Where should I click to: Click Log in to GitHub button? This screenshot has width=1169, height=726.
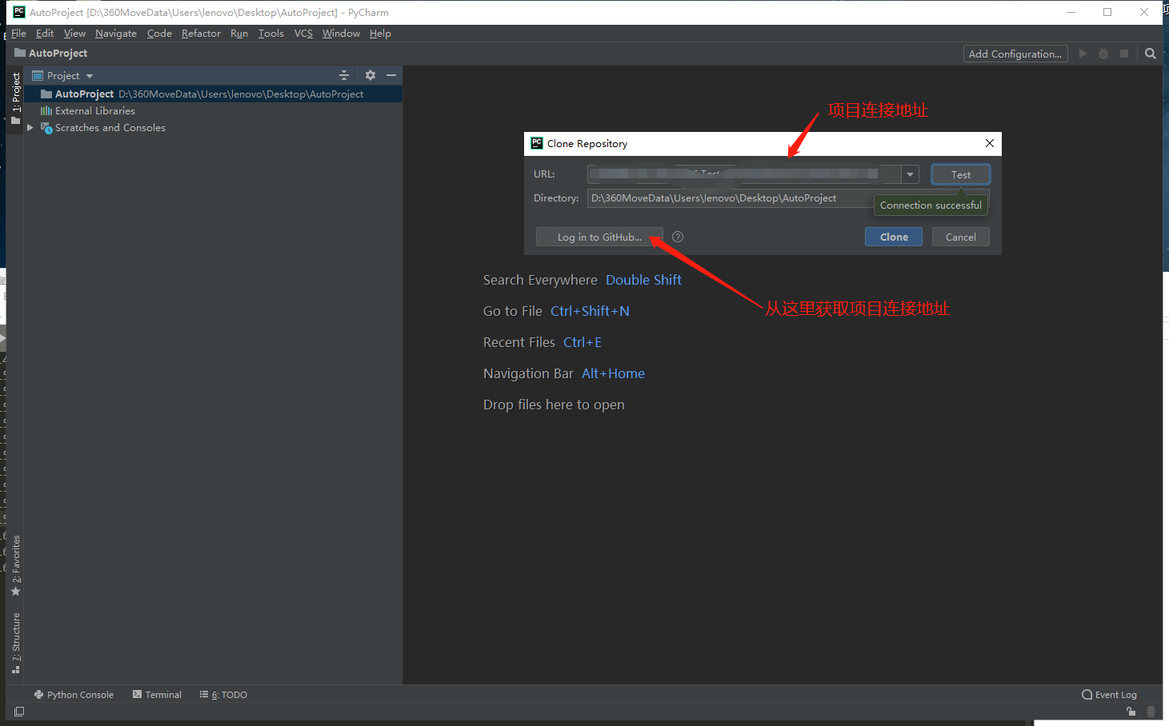click(x=599, y=237)
